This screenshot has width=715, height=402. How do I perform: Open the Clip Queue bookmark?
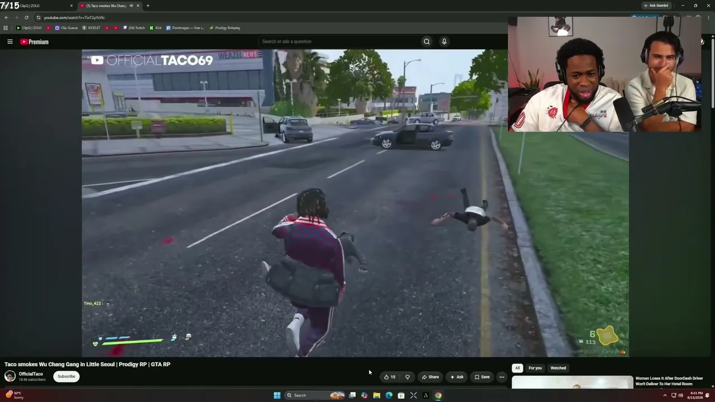click(66, 28)
